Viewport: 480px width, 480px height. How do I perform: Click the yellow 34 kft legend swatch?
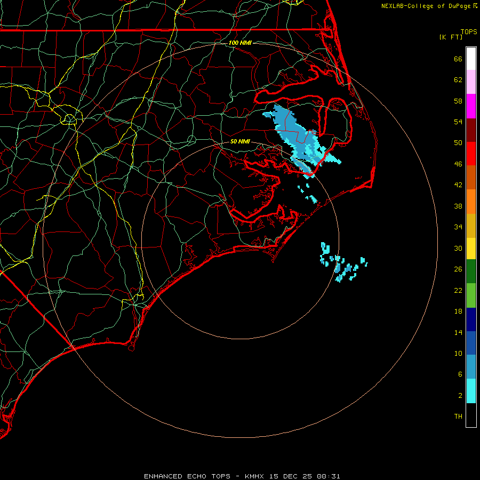point(471,249)
